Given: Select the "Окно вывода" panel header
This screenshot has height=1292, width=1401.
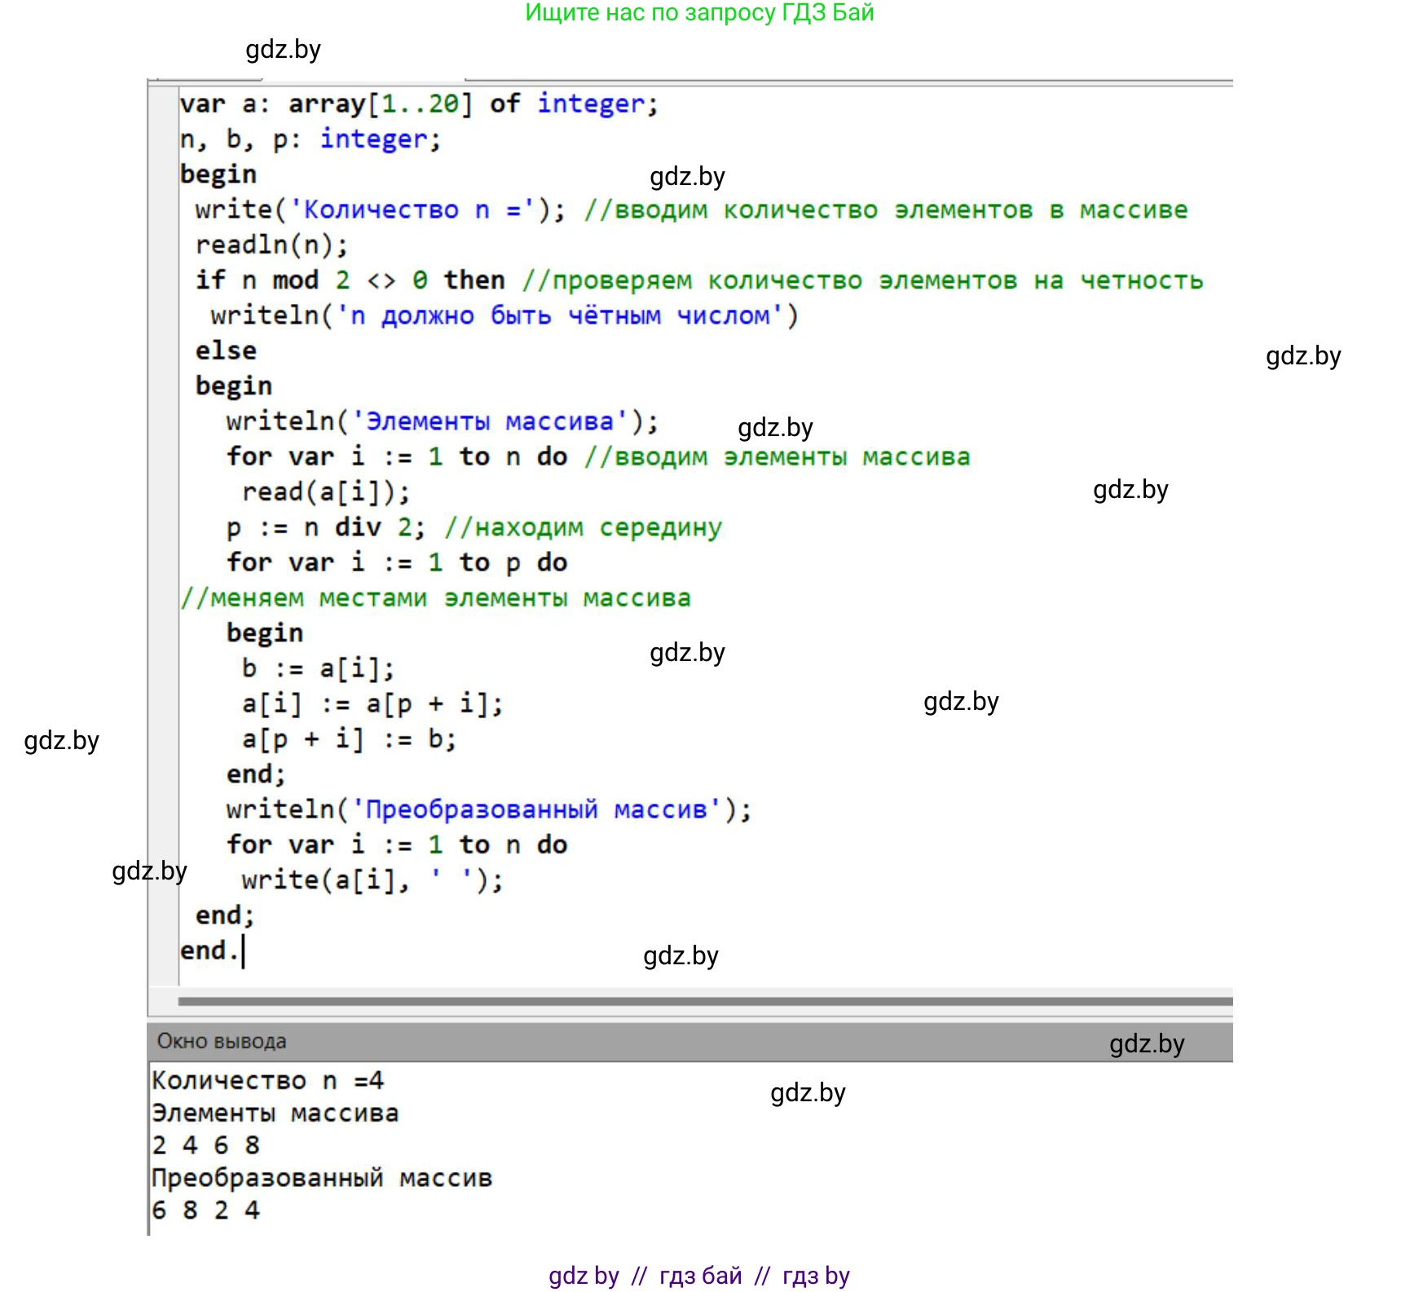Looking at the screenshot, I should click(222, 1041).
